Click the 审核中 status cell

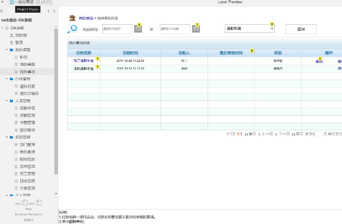[x=278, y=69]
